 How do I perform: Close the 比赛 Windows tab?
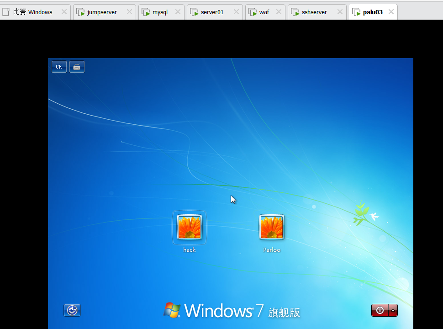[x=64, y=12]
